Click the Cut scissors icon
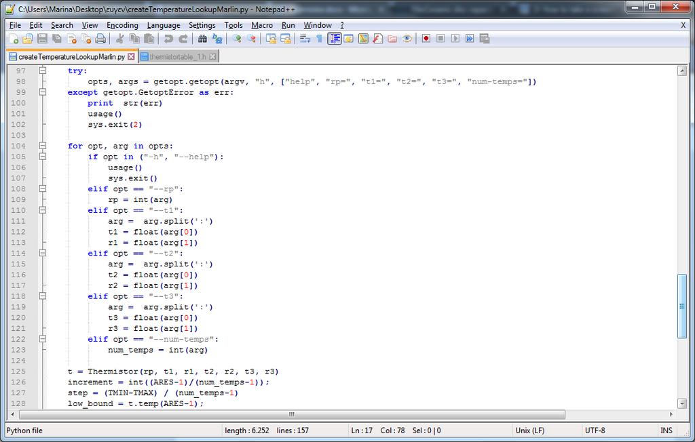695x442 pixels. [119, 39]
